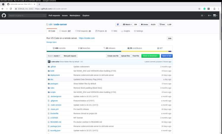
Task: Open Marketplace in the top navigation
Action: (75, 15)
